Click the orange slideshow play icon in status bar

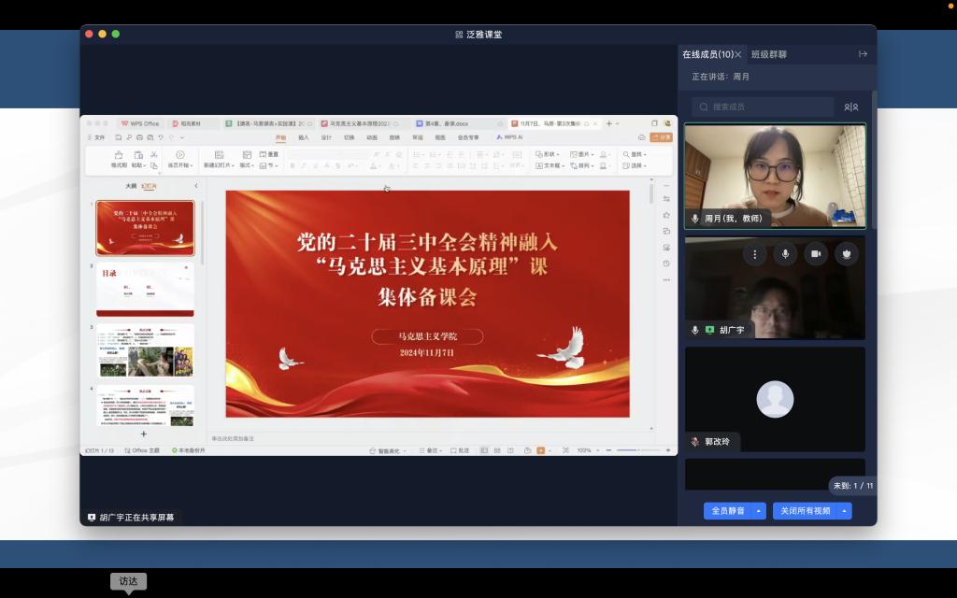540,451
